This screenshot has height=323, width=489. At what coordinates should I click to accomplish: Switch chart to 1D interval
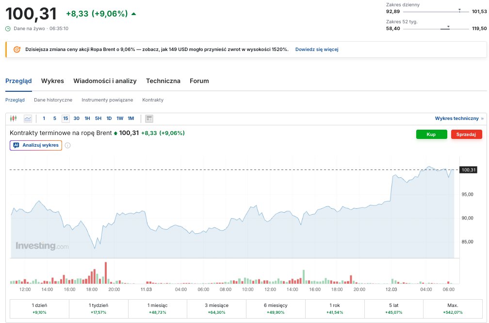click(109, 119)
